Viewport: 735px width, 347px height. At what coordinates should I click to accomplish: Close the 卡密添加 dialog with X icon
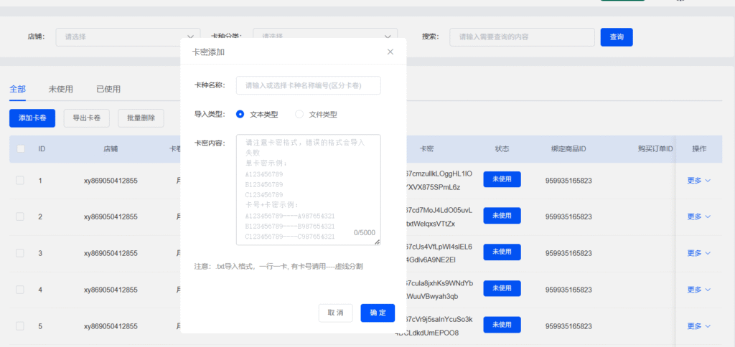pyautogui.click(x=390, y=52)
